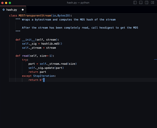Toggle the primary sidebar layout icon

(135, 3)
